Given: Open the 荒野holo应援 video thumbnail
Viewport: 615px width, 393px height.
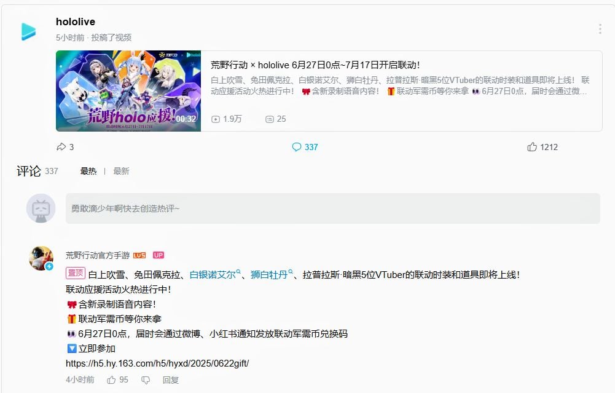Looking at the screenshot, I should click(128, 90).
